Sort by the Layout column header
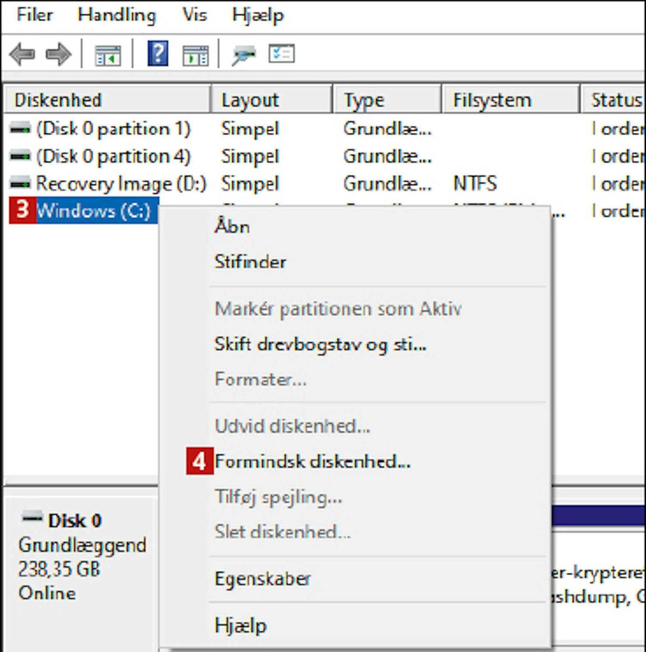 coord(250,100)
